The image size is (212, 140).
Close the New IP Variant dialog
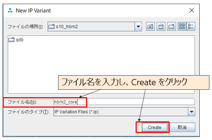(192, 10)
